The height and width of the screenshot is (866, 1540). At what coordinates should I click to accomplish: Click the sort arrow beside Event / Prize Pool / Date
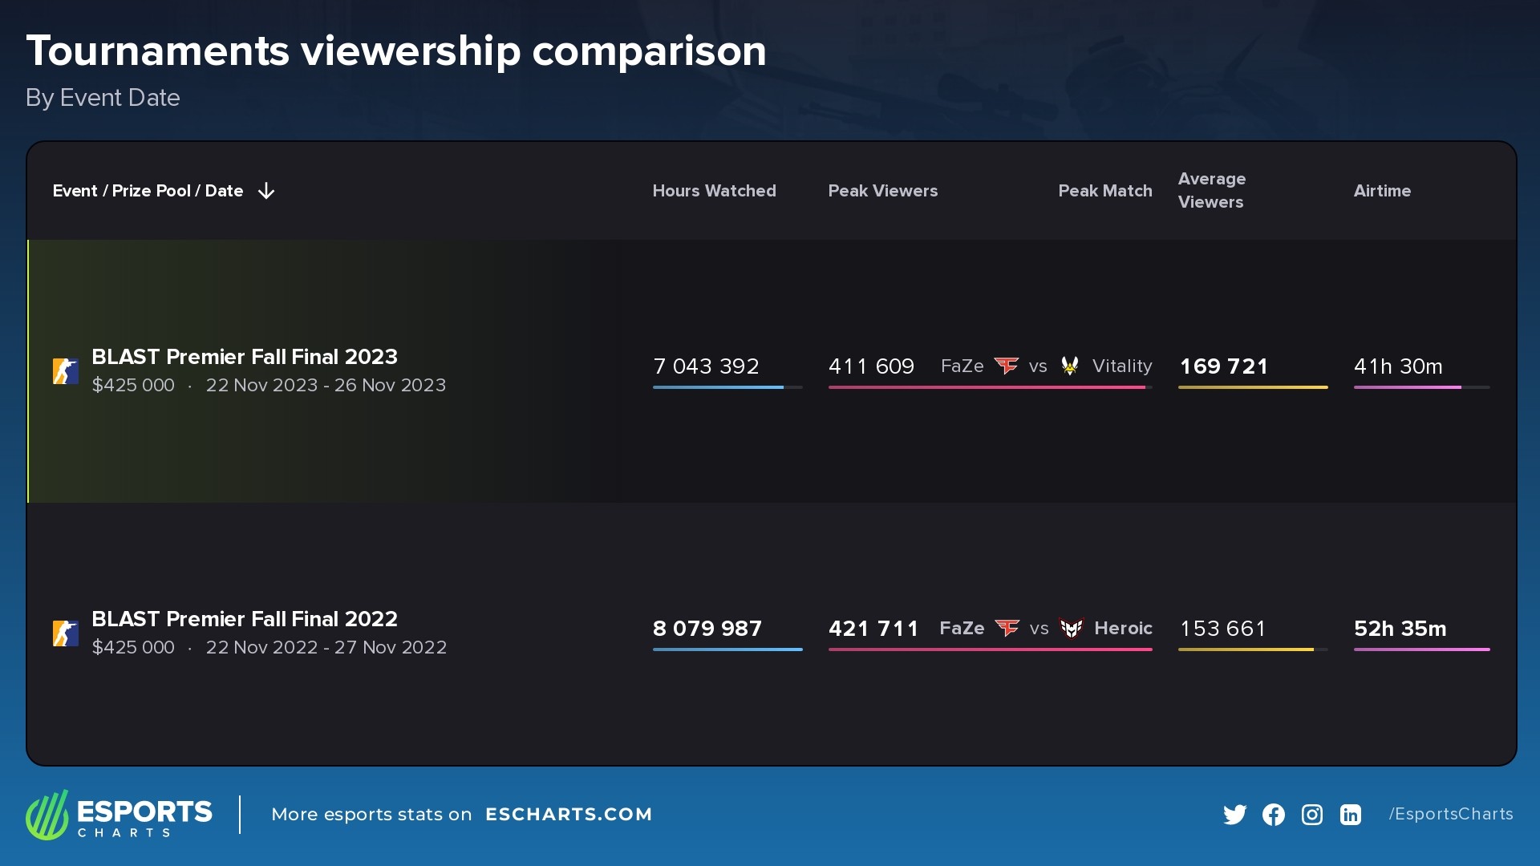click(266, 191)
